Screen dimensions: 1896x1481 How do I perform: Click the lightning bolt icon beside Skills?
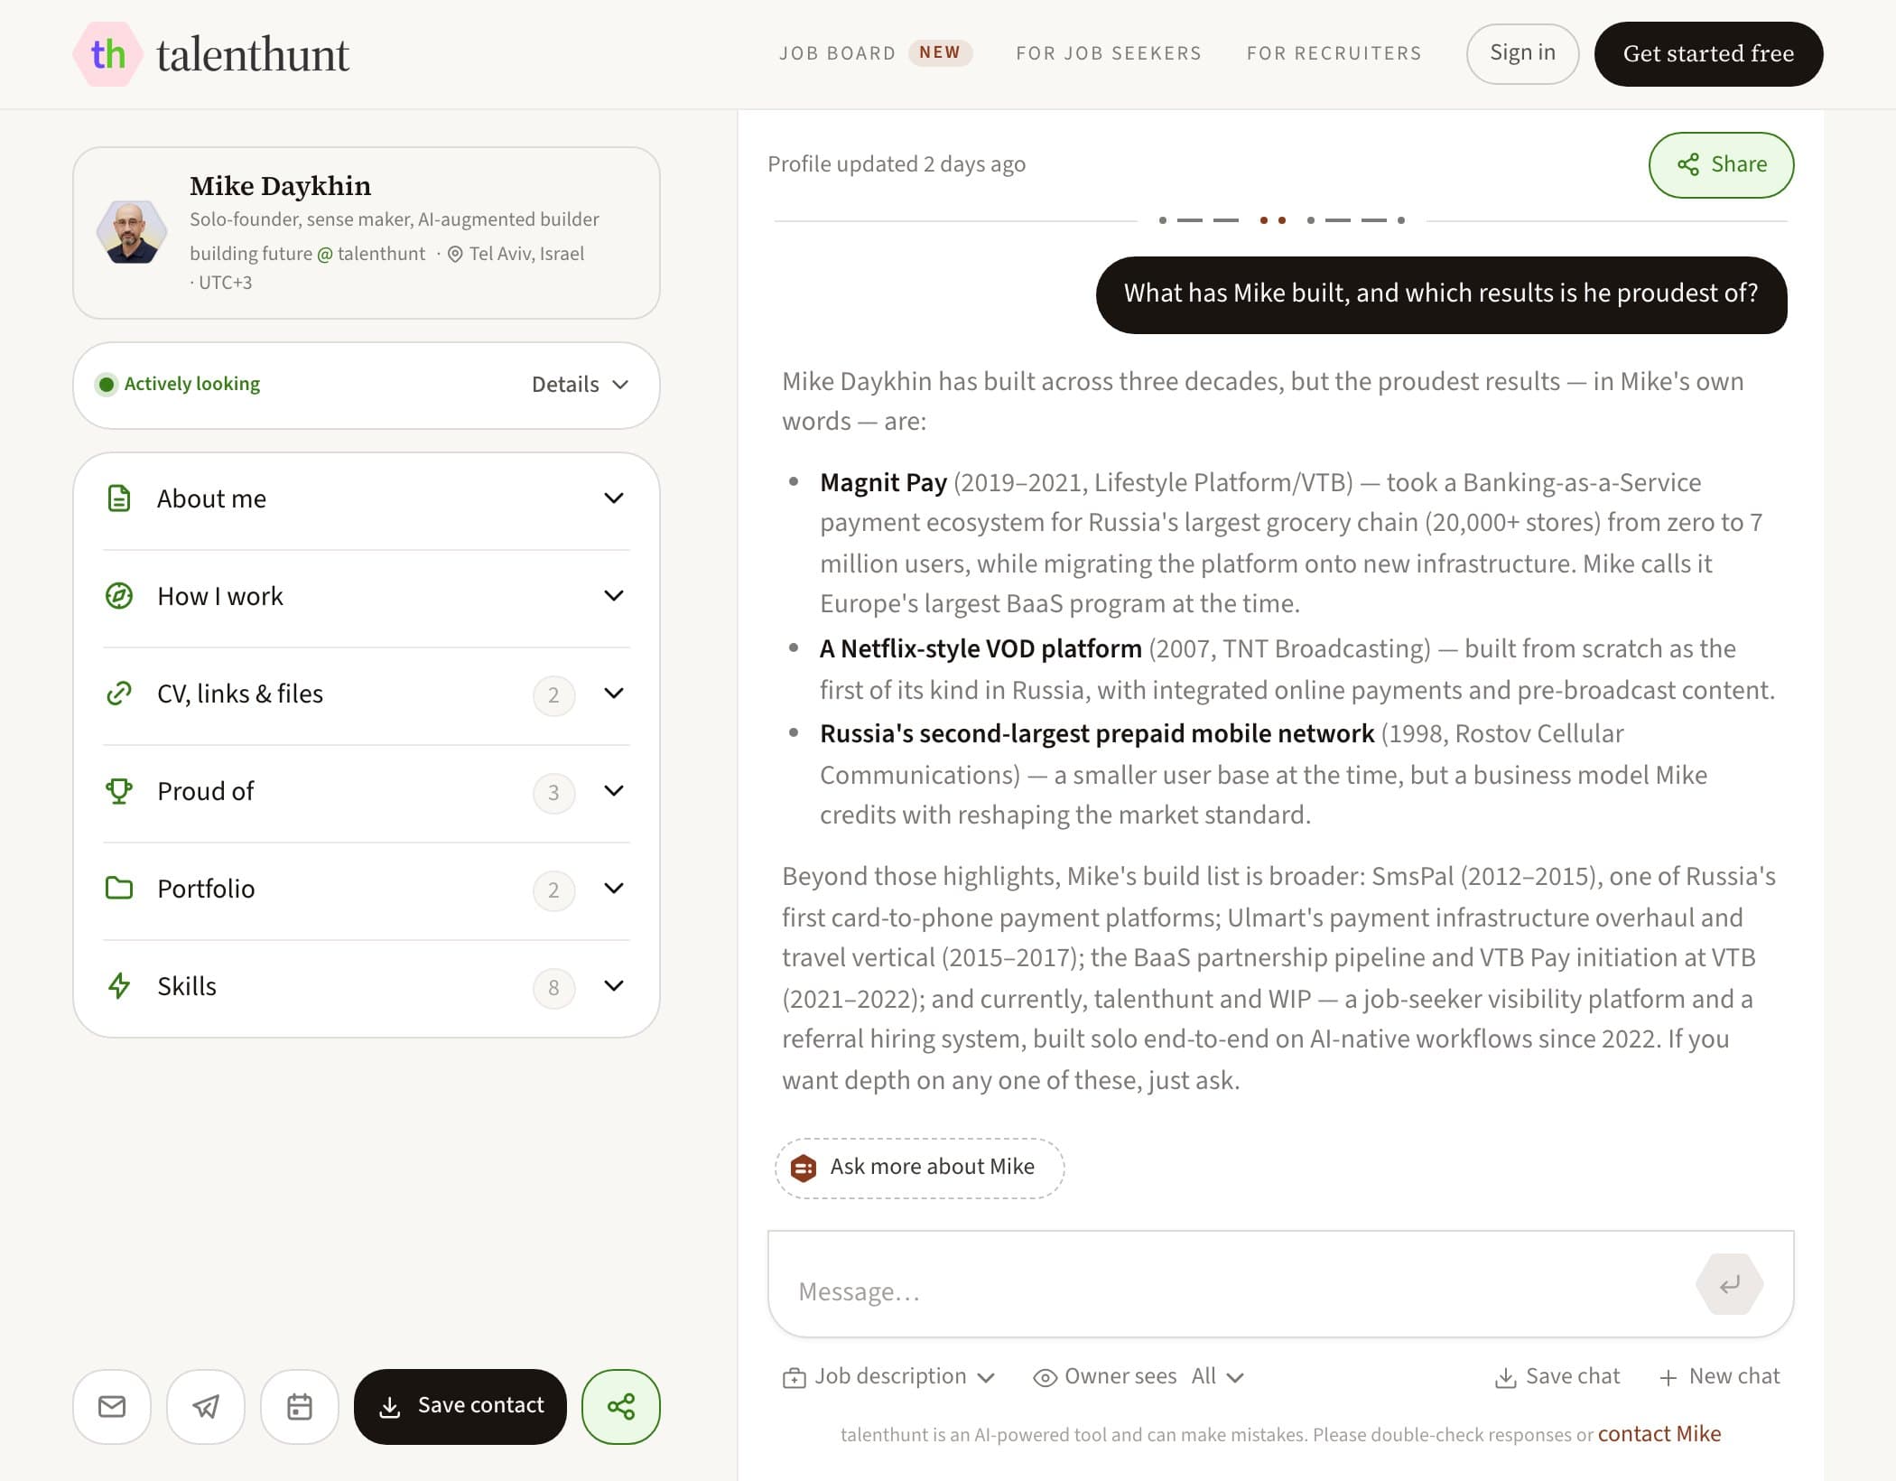[x=119, y=986]
